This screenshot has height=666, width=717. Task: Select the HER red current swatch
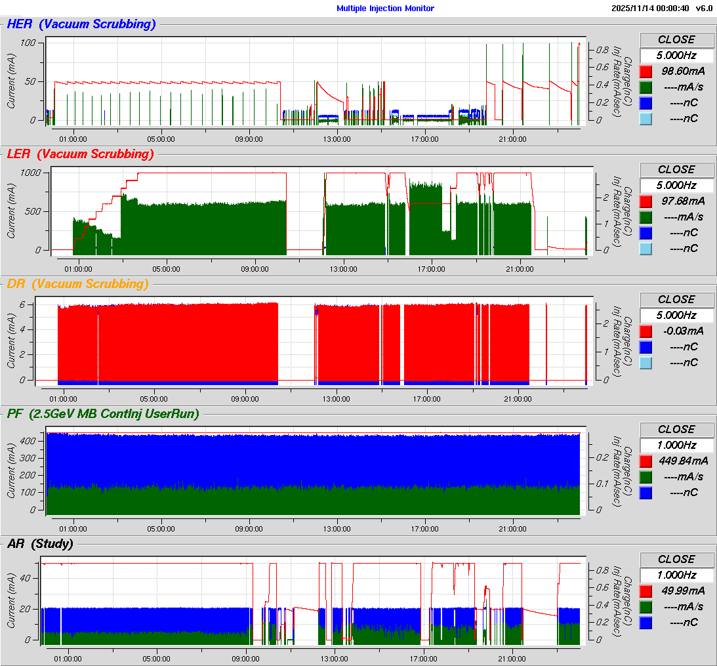pos(645,72)
